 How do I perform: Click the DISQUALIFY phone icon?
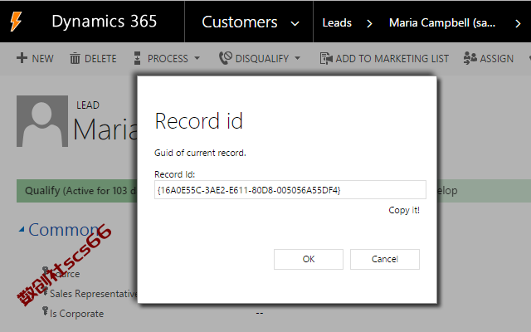[x=225, y=58]
